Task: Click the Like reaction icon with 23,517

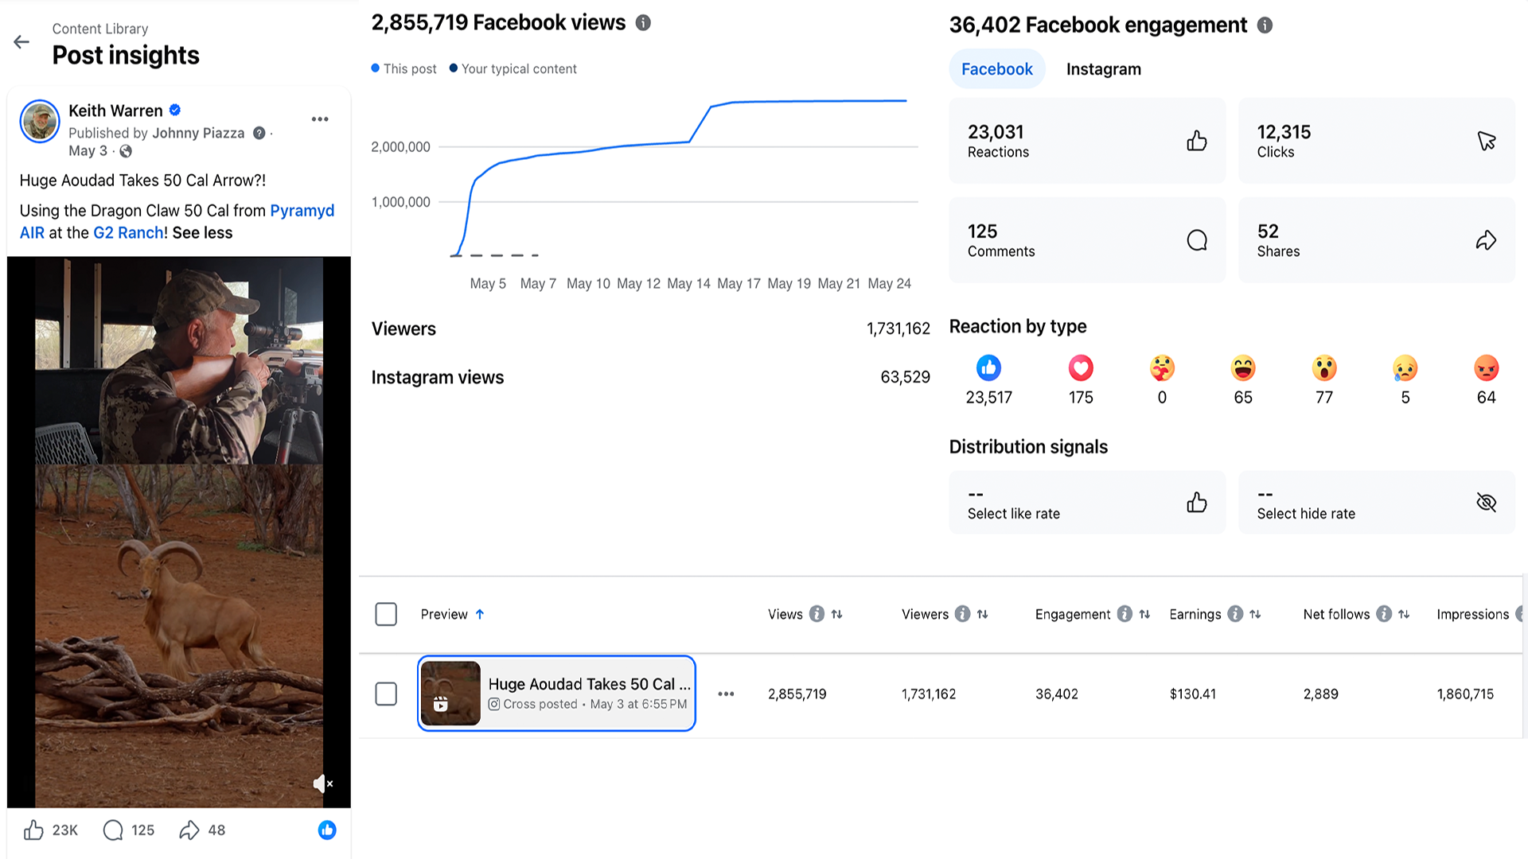Action: tap(988, 367)
